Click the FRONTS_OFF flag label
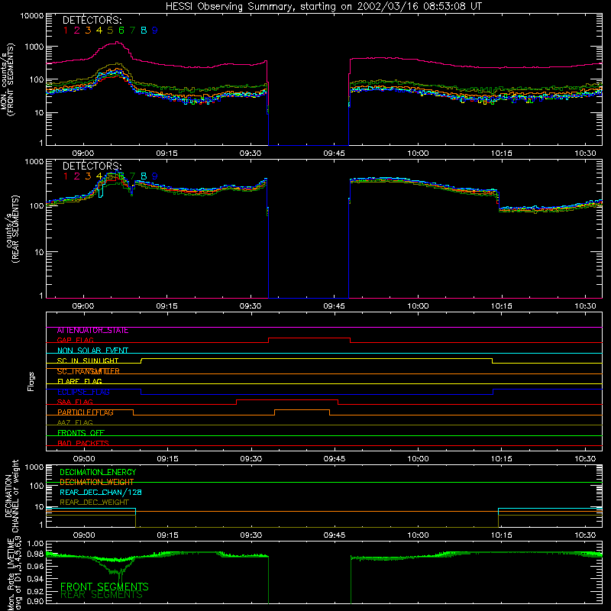This screenshot has width=611, height=611. 81,433
